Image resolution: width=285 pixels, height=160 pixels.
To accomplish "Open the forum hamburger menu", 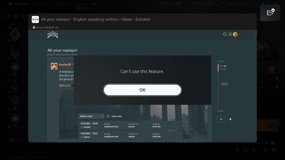I will [x=230, y=34].
